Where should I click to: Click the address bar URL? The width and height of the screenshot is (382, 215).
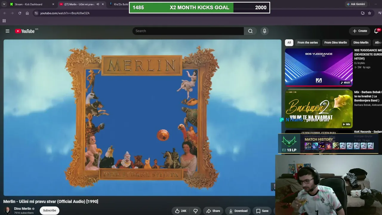point(65,13)
